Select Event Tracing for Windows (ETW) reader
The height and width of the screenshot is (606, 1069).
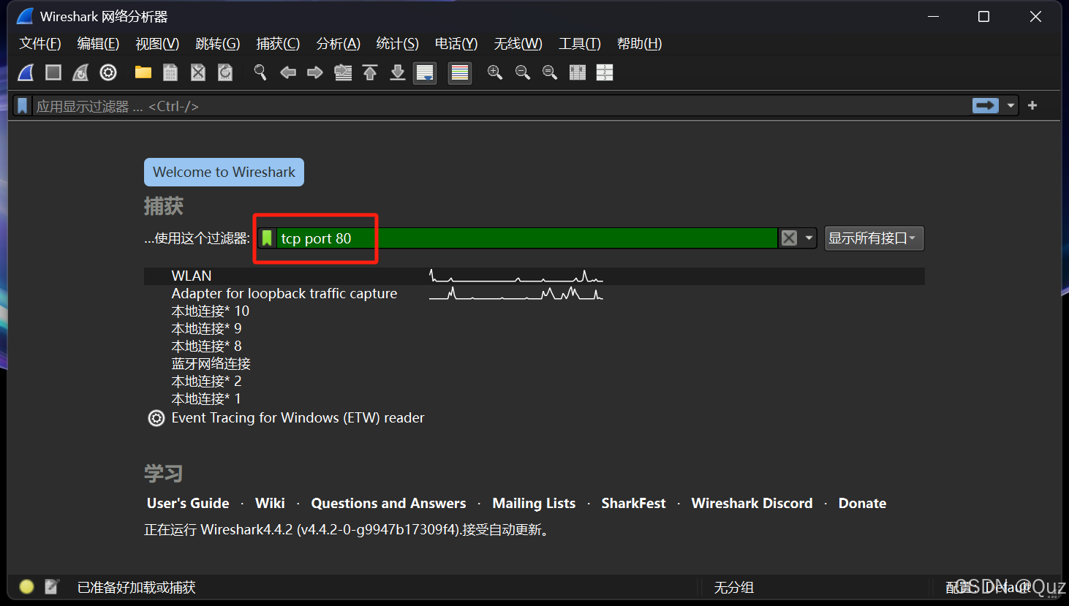pyautogui.click(x=298, y=417)
